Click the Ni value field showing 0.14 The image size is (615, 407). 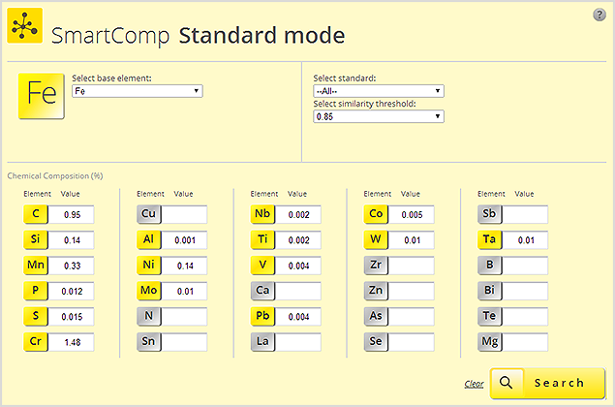(x=184, y=266)
